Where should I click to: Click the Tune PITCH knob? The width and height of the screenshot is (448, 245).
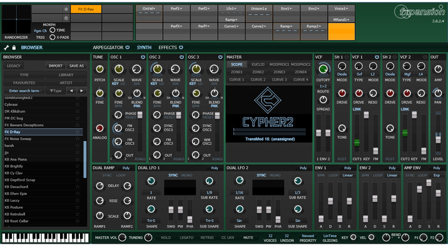click(x=99, y=69)
